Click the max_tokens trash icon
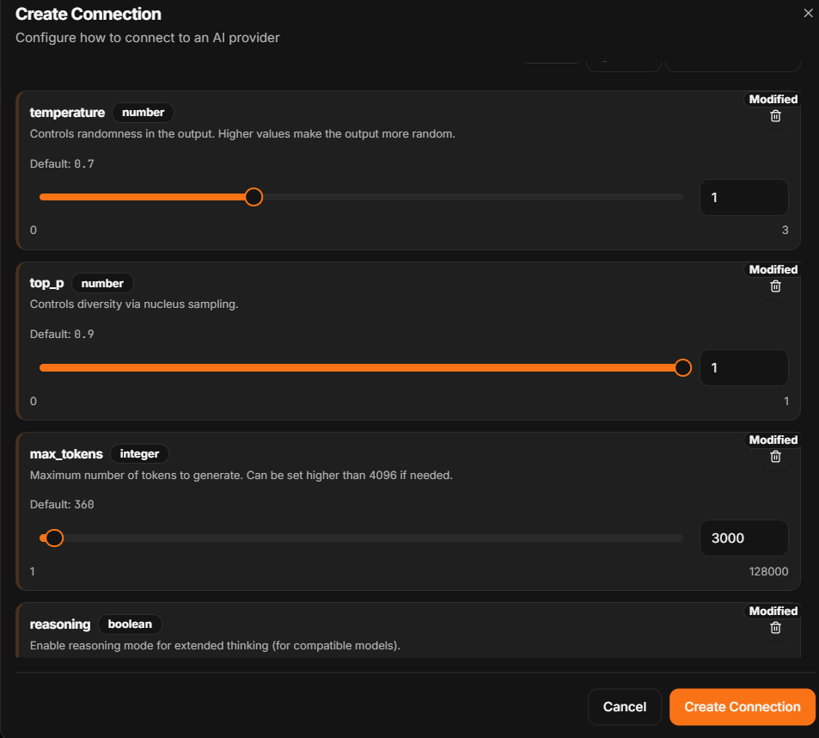The height and width of the screenshot is (738, 819). (776, 457)
